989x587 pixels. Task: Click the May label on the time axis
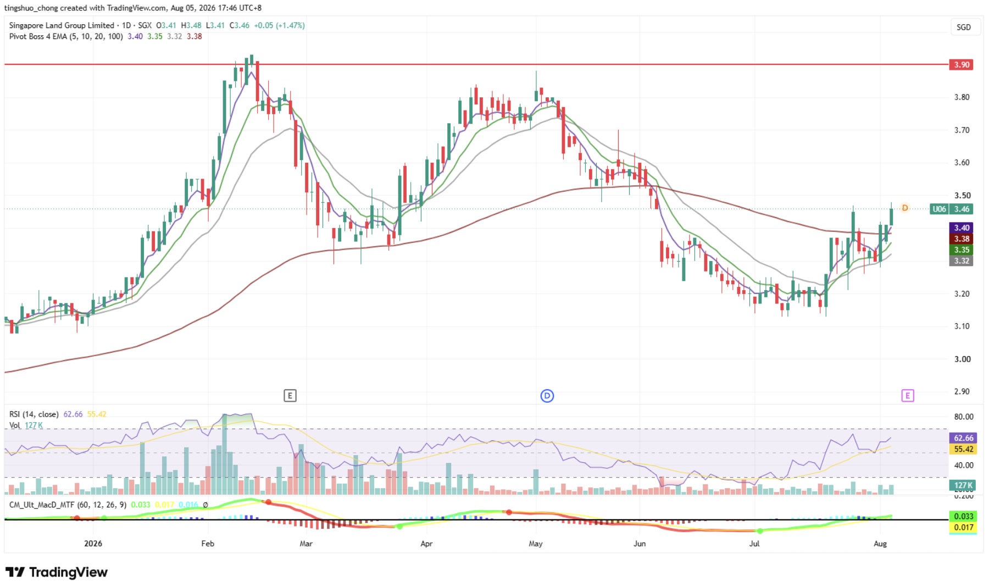(x=536, y=544)
